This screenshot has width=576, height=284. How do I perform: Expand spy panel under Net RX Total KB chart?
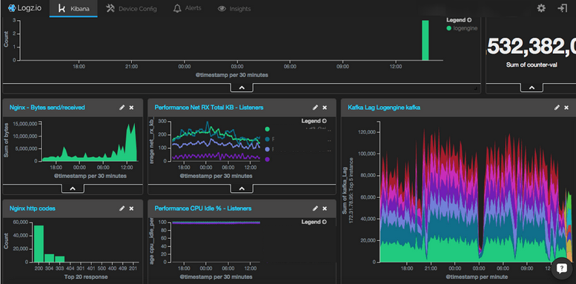[242, 188]
